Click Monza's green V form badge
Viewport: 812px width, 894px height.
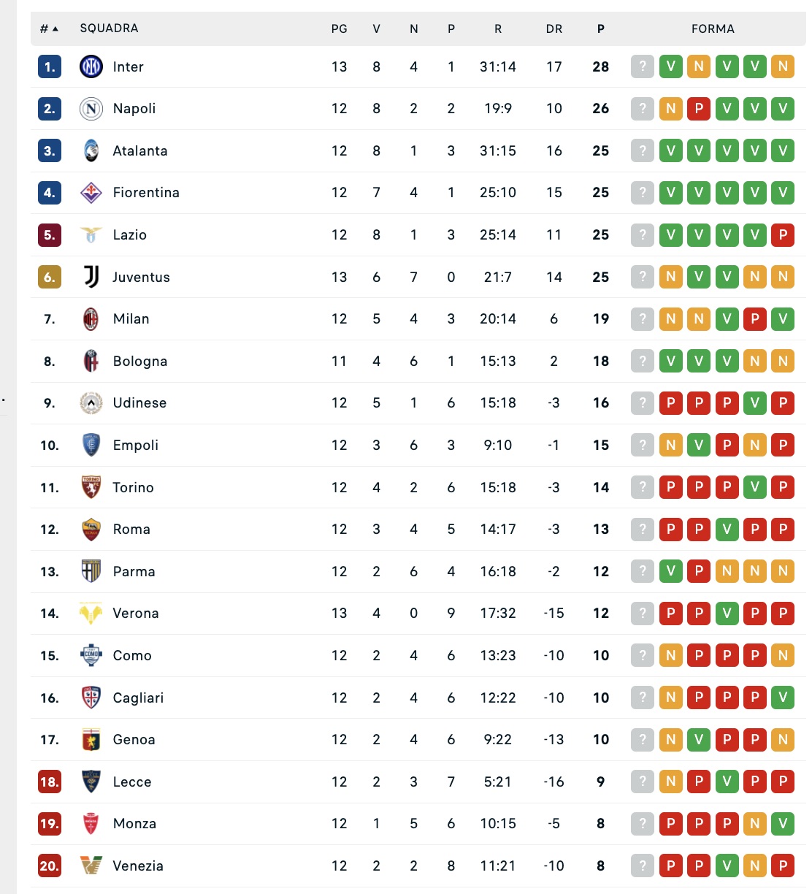(x=783, y=824)
